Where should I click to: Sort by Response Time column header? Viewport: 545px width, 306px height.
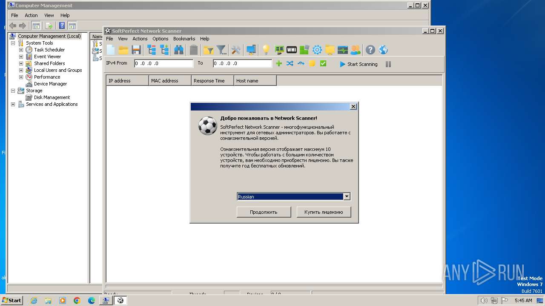point(212,81)
